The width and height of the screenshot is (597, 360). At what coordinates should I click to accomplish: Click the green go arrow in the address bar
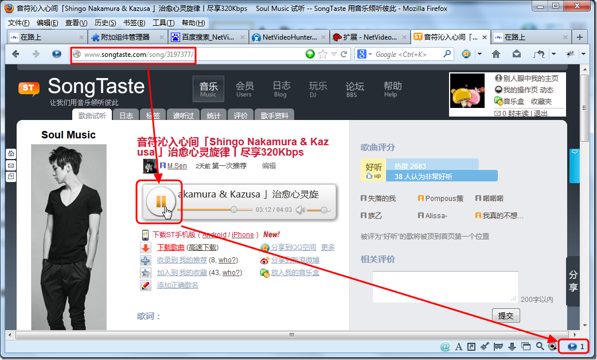click(310, 54)
